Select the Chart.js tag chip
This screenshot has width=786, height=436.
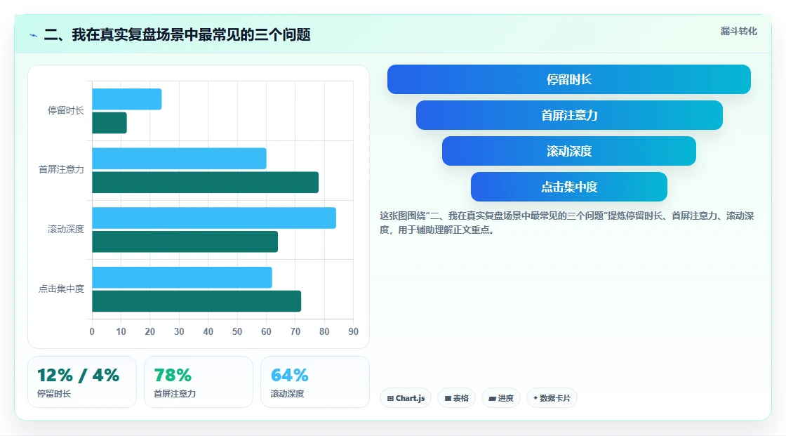point(406,398)
